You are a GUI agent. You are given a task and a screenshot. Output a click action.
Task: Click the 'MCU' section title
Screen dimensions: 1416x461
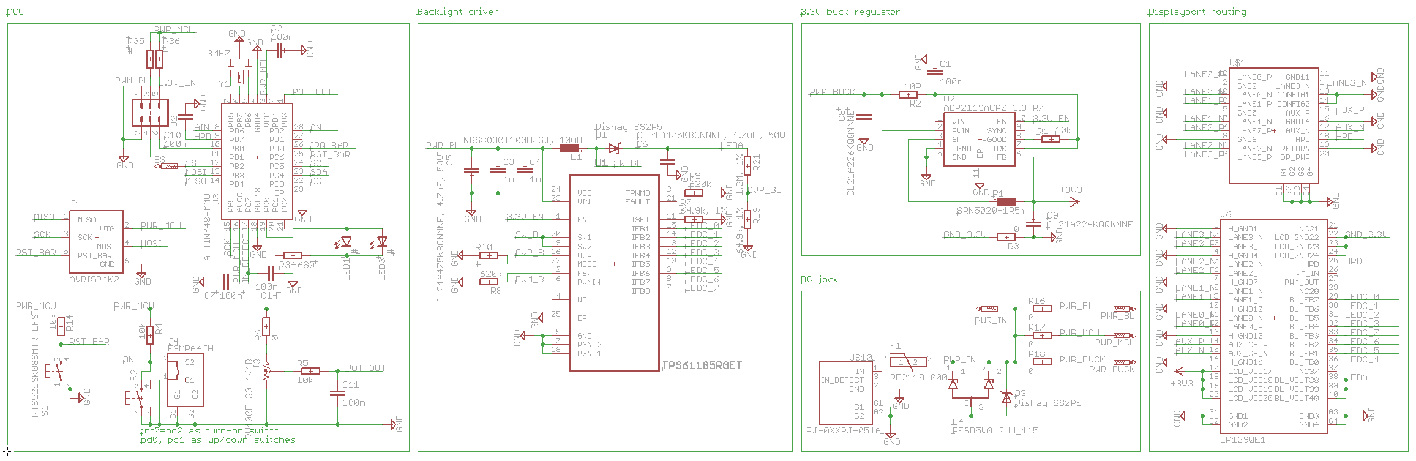tap(15, 12)
